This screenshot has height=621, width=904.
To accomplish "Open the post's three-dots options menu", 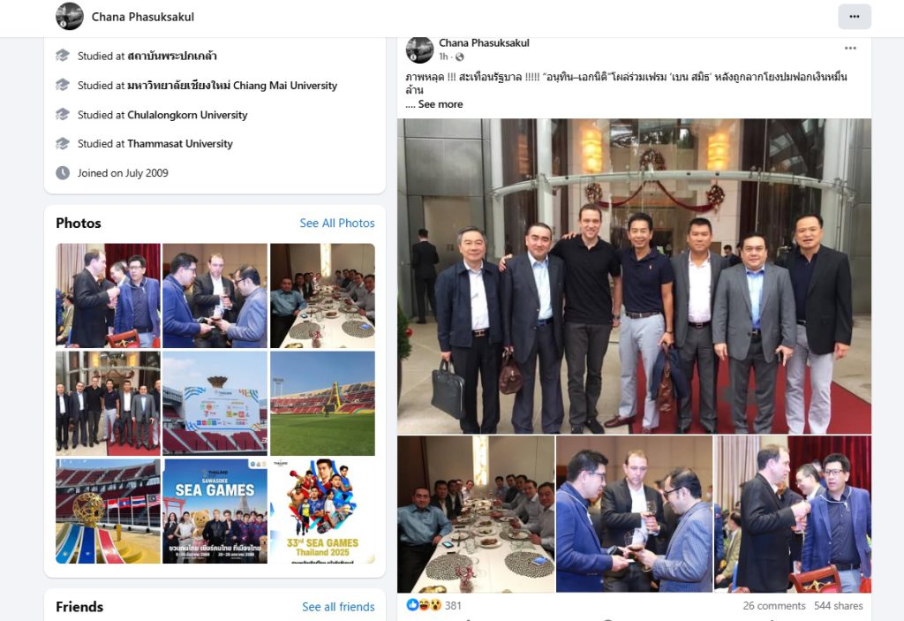I will 850,48.
